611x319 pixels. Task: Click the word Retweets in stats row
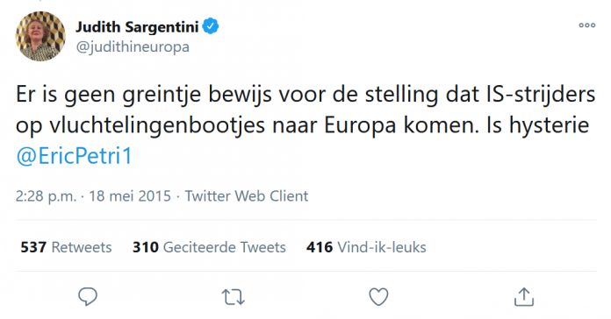pos(82,247)
